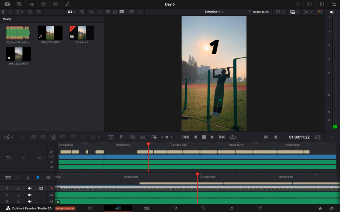The height and width of the screenshot is (212, 340).
Task: Open Project Settings gear icon
Action: coord(332,208)
